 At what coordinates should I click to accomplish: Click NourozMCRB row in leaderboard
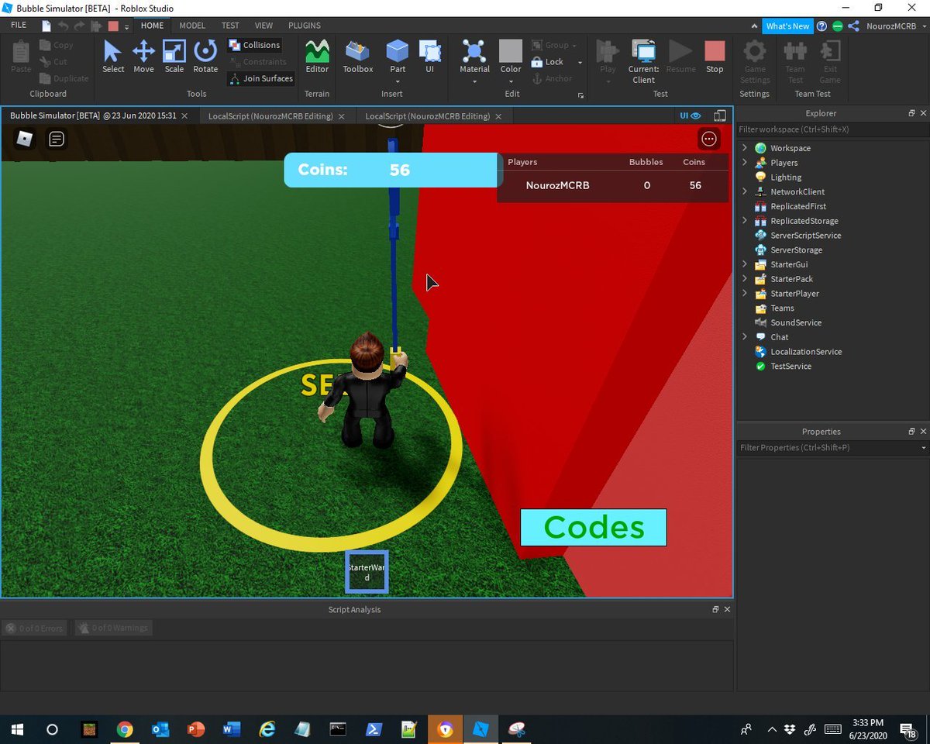pyautogui.click(x=612, y=186)
